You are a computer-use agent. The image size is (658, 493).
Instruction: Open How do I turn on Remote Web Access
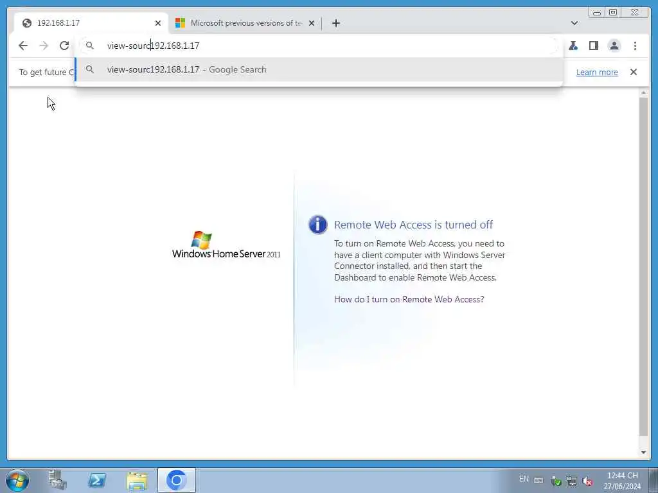pyautogui.click(x=409, y=299)
